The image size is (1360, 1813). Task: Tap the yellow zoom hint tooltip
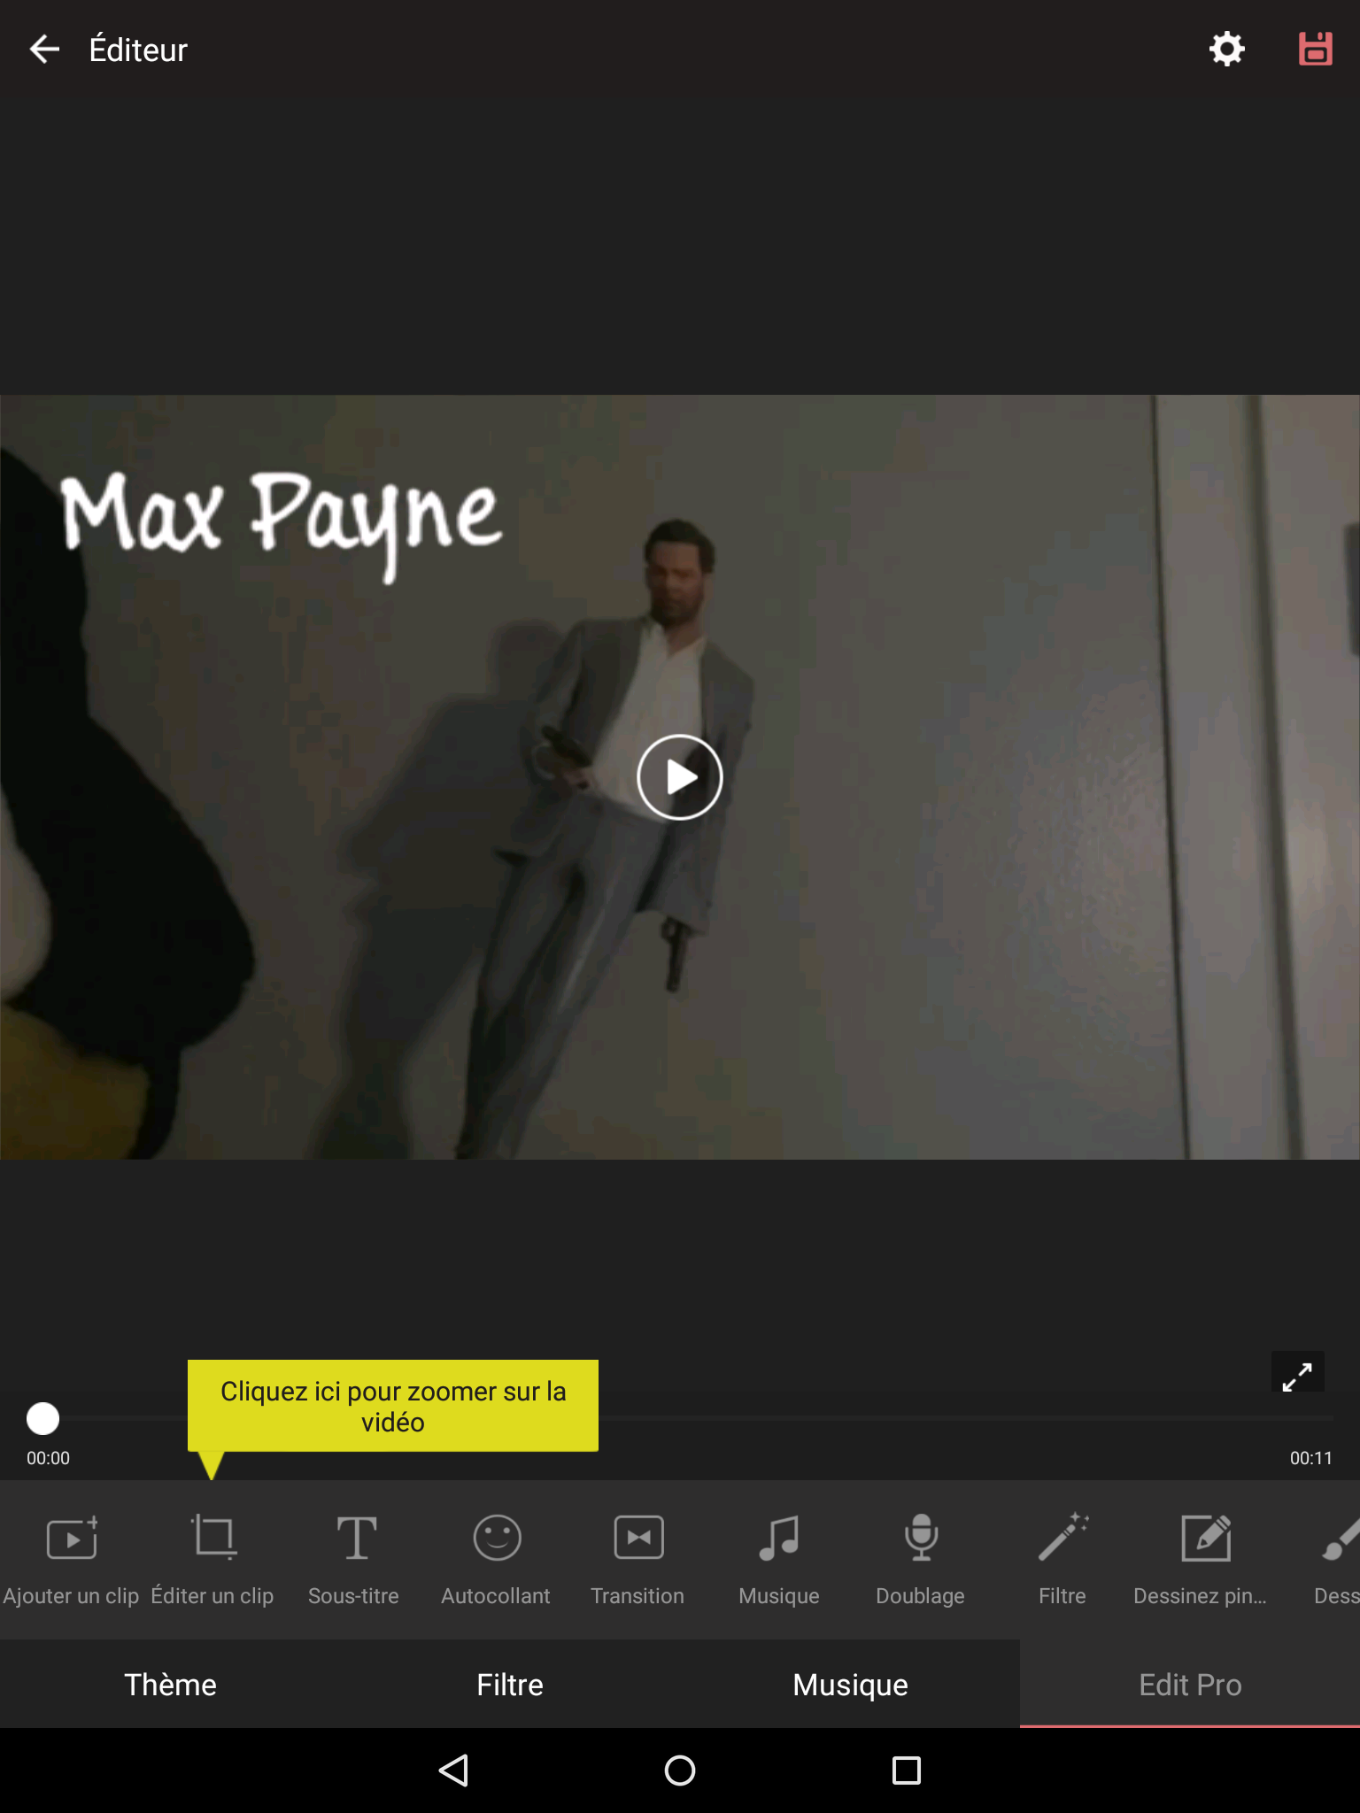click(393, 1406)
